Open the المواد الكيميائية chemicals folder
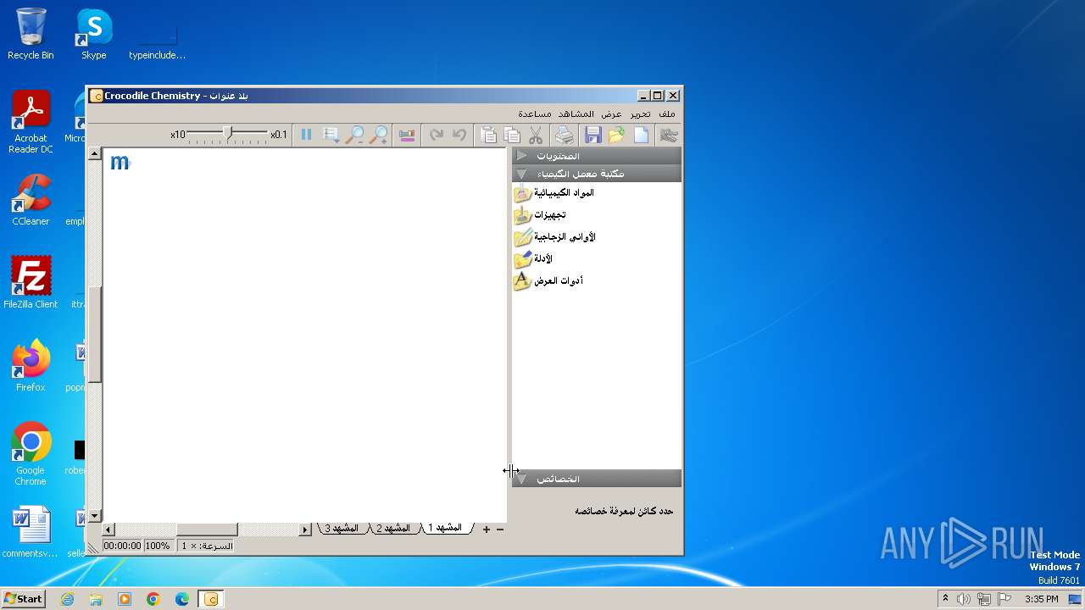This screenshot has height=610, width=1085. tap(554, 193)
